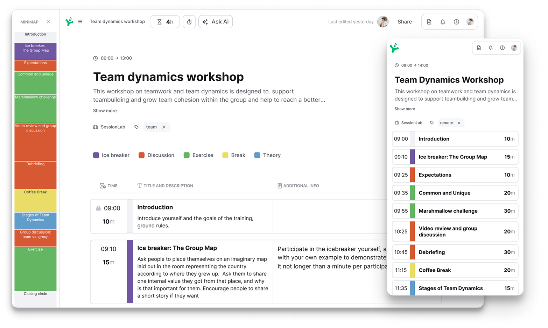Image resolution: width=548 pixels, height=328 pixels.
Task: Click the stopwatch timer icon in the toolbar
Action: coord(189,21)
